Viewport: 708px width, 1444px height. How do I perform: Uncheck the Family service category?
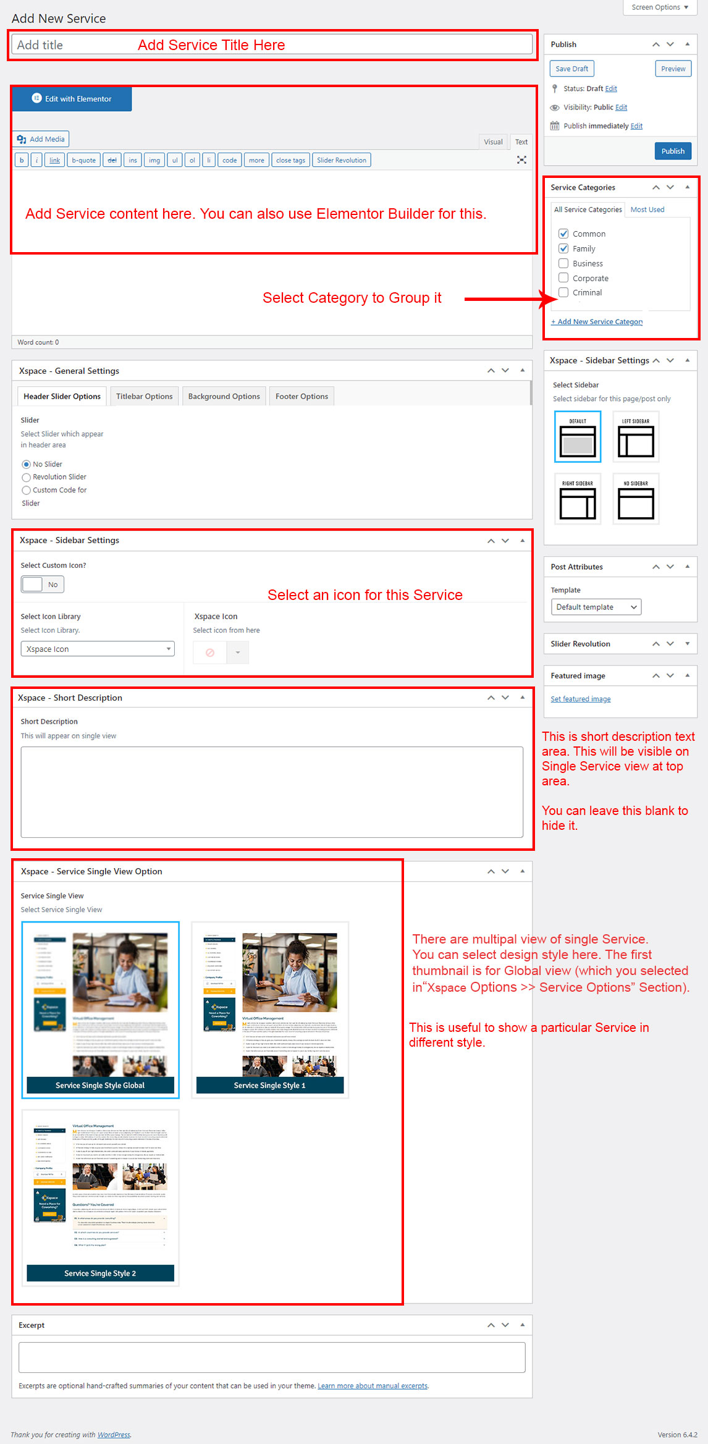[x=563, y=248]
